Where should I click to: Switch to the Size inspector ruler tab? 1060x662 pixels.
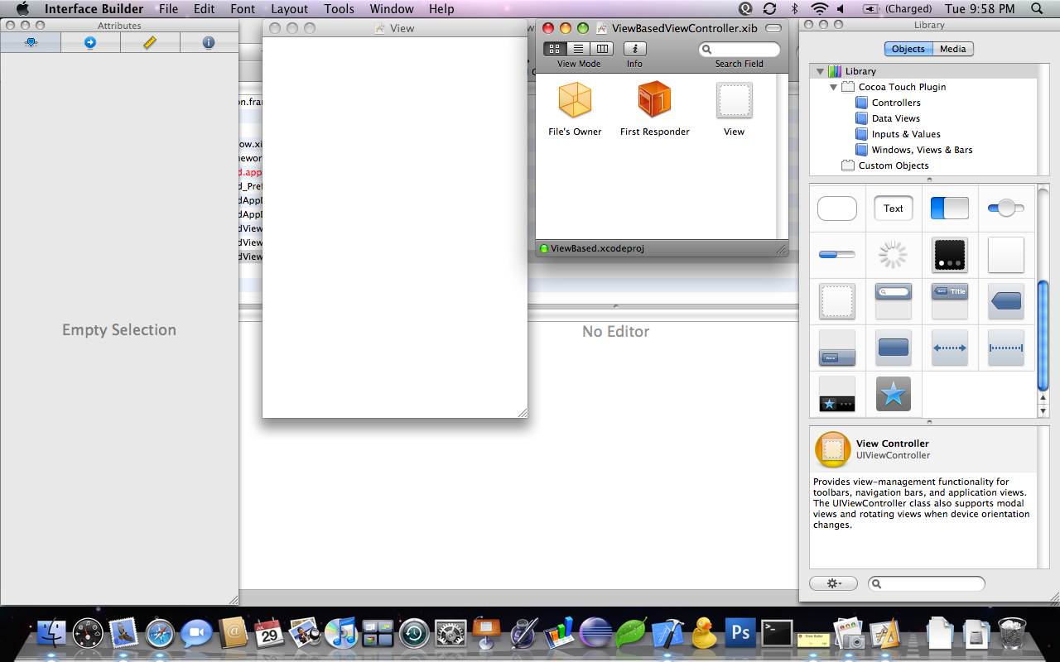click(x=150, y=42)
